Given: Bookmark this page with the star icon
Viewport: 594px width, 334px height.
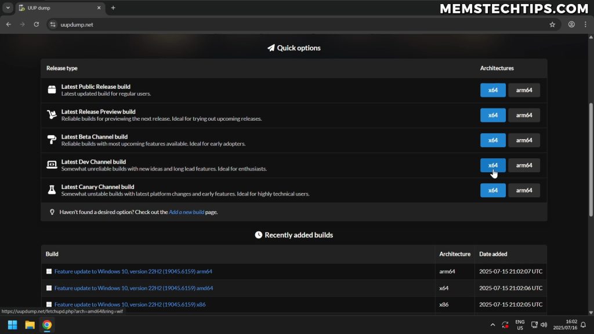Looking at the screenshot, I should 552,24.
